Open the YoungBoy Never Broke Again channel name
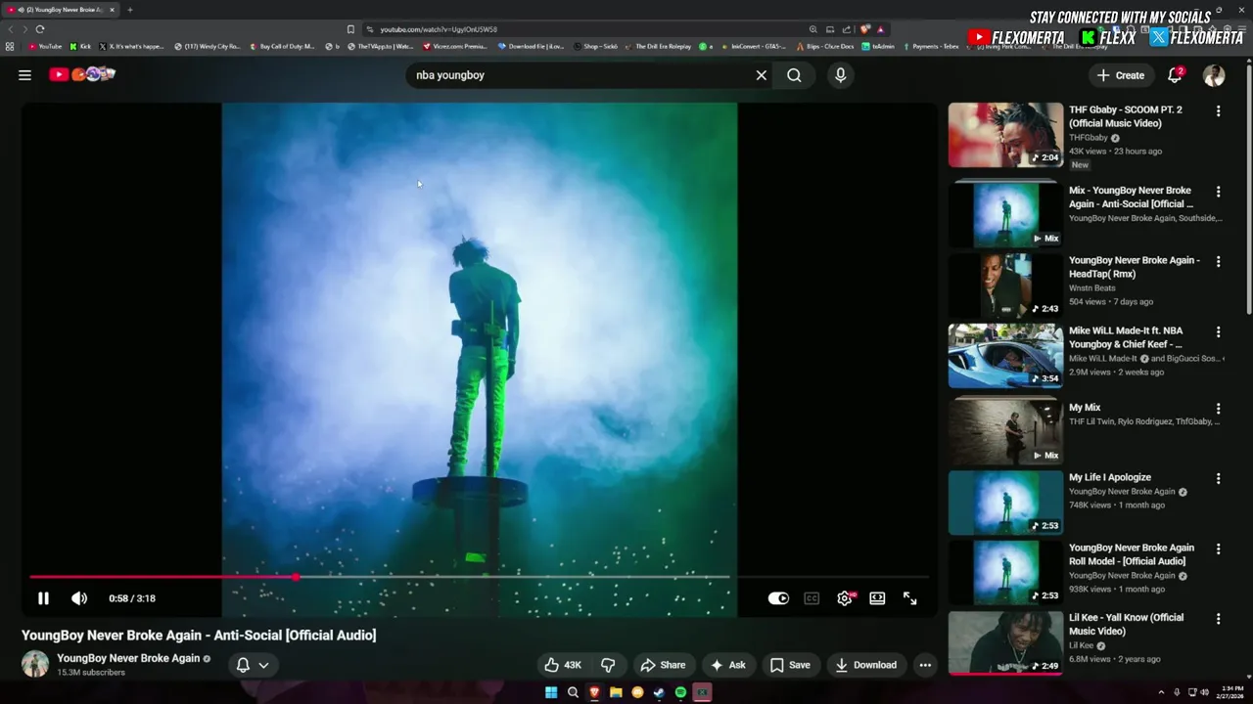 tap(128, 658)
